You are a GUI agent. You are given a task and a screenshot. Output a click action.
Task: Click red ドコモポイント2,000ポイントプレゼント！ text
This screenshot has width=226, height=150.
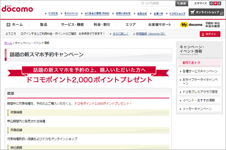click(x=103, y=104)
